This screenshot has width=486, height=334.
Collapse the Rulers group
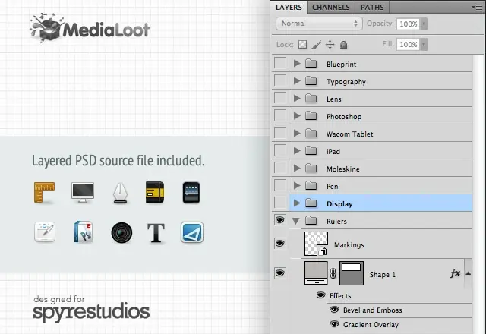tap(296, 221)
